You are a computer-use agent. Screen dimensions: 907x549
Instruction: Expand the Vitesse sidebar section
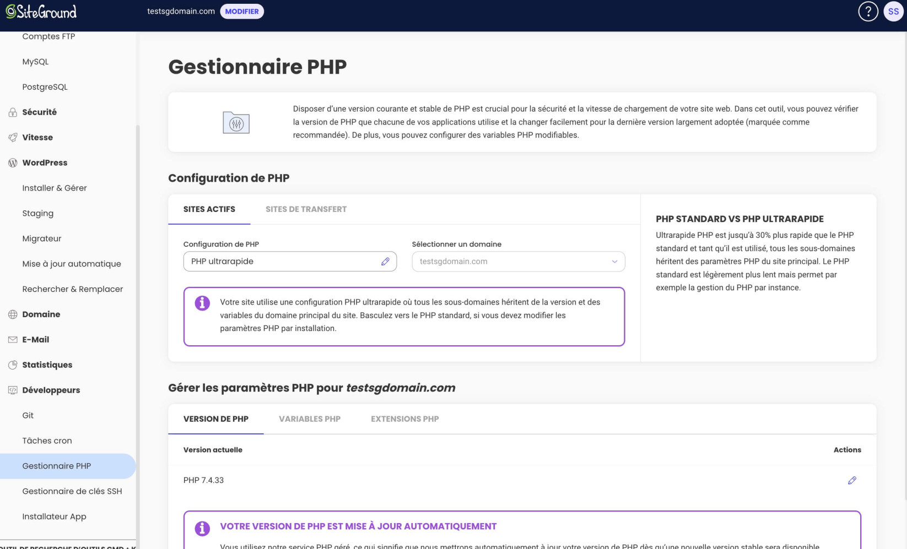point(37,138)
